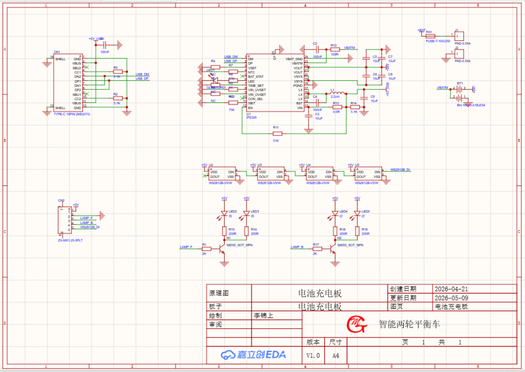The height and width of the screenshot is (372, 525).
Task: Select fuse FH1 symbol
Action: pos(430,36)
